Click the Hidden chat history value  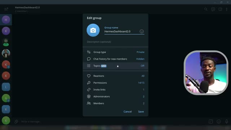coord(140,59)
